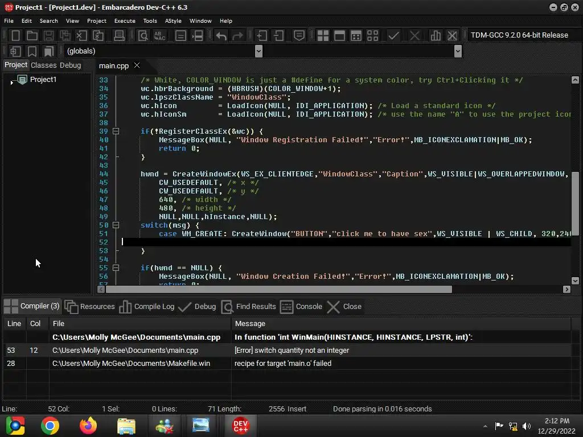Click the Close All files icon
Image resolution: width=583 pixels, height=437 pixels.
coord(98,36)
